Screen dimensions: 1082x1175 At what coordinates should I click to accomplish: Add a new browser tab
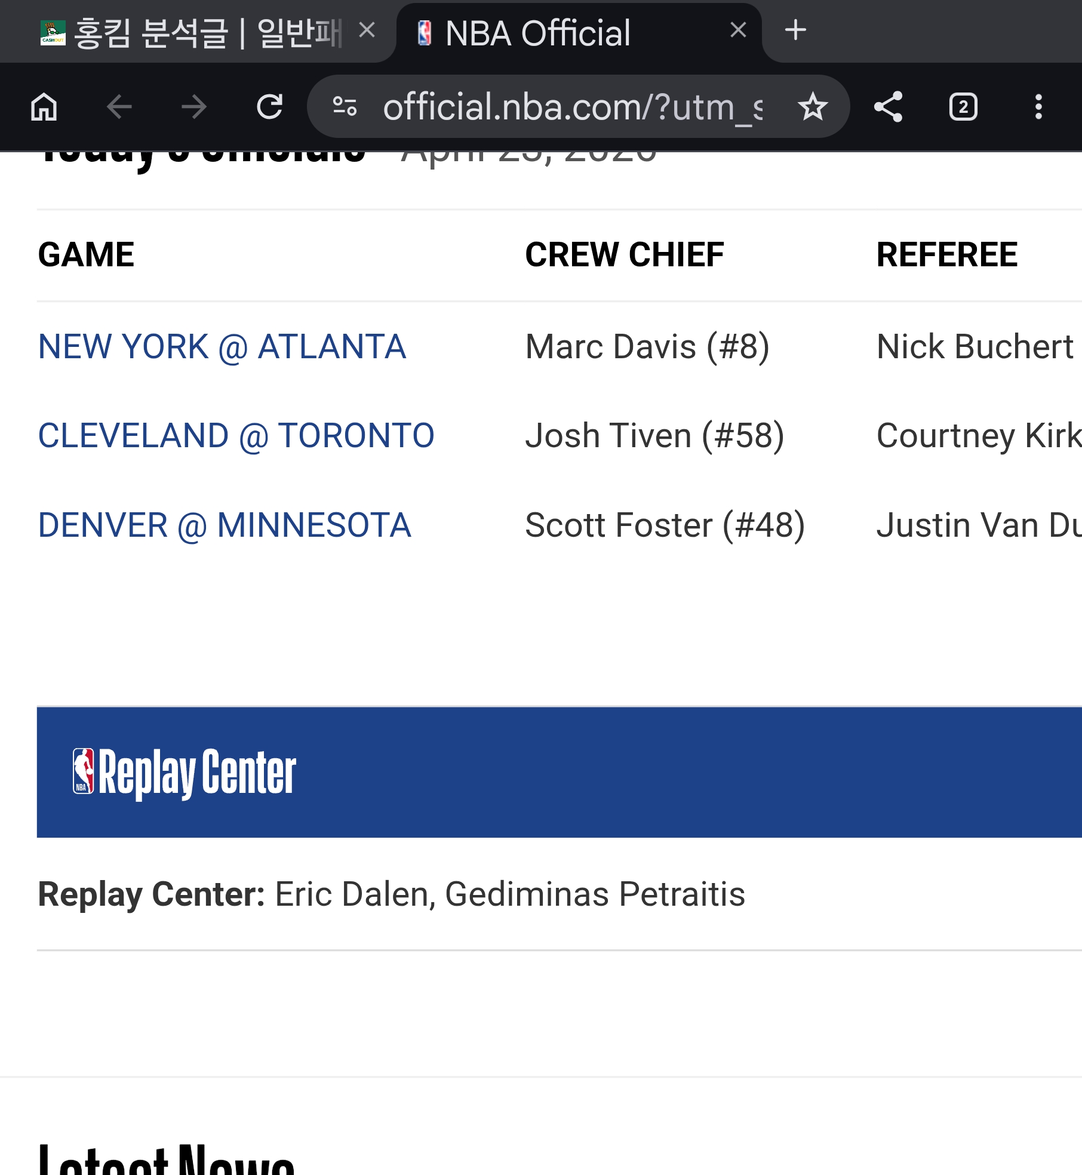795,30
